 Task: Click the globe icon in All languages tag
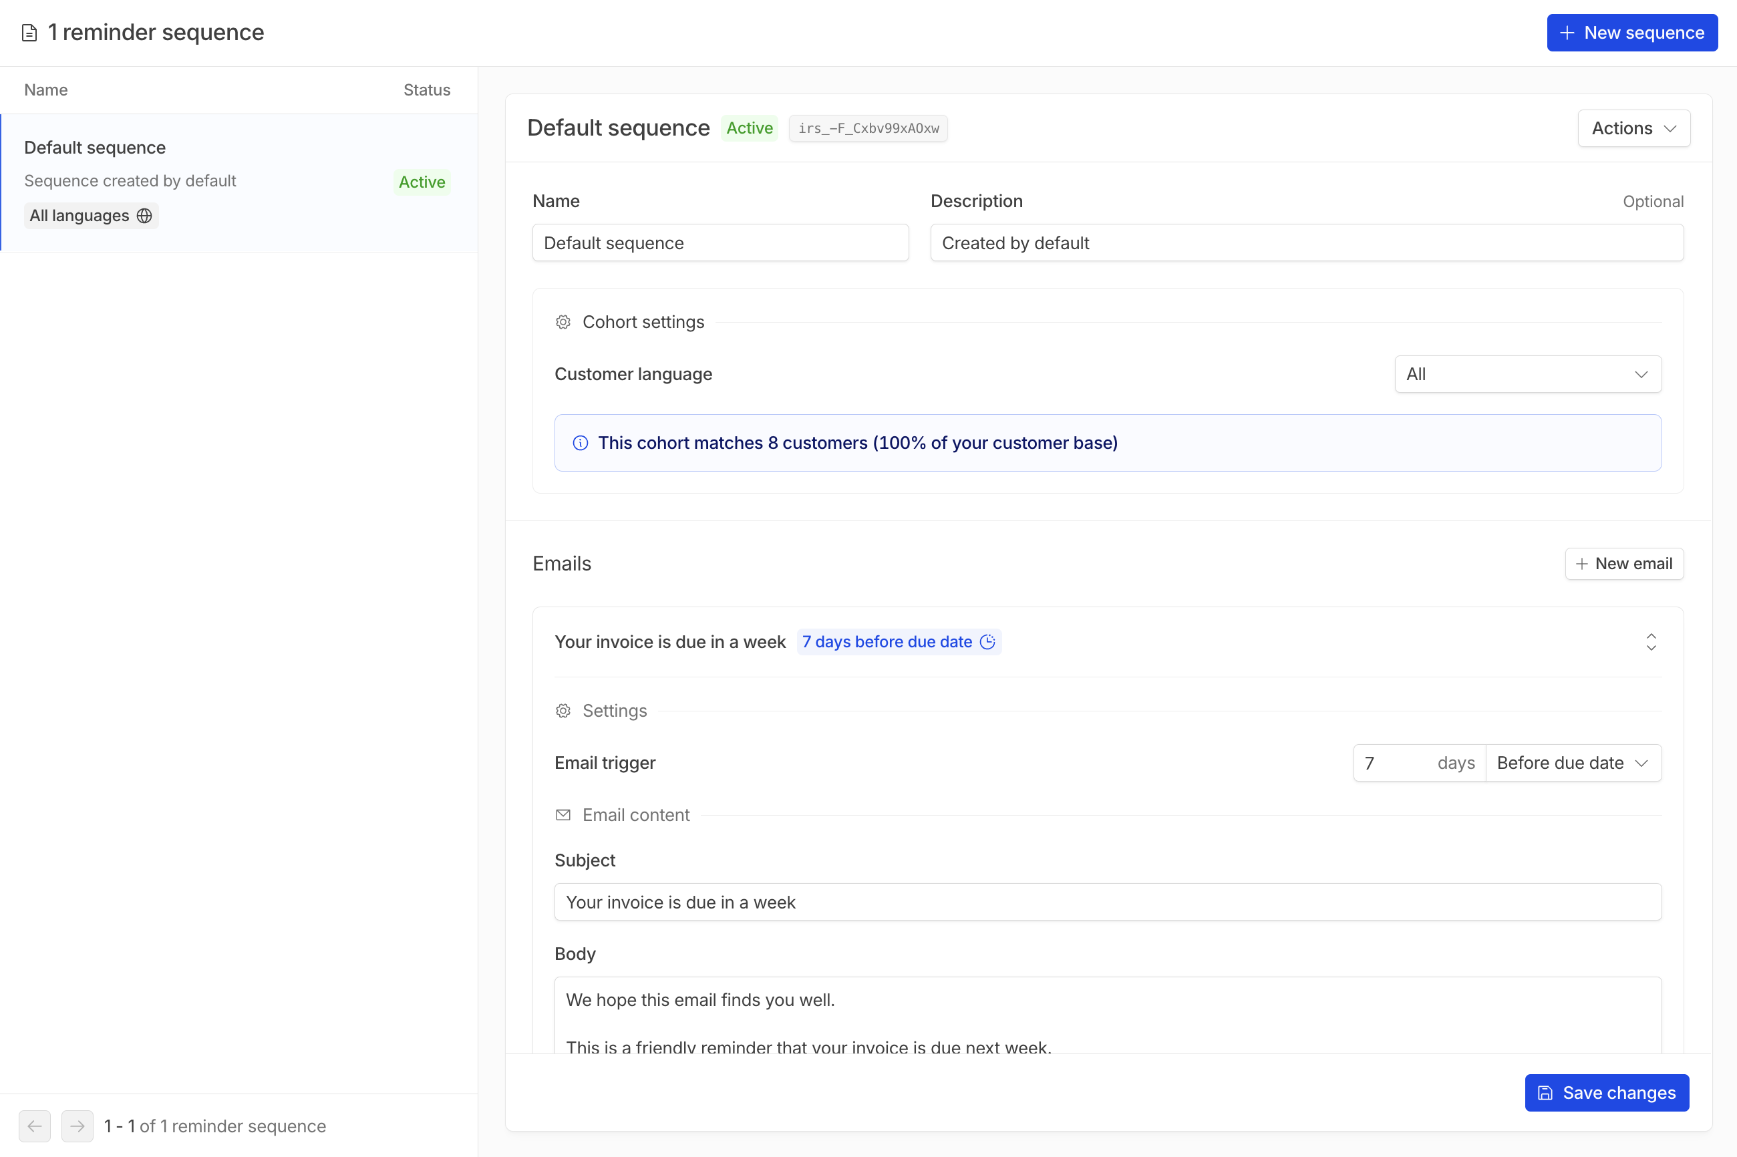click(x=144, y=216)
